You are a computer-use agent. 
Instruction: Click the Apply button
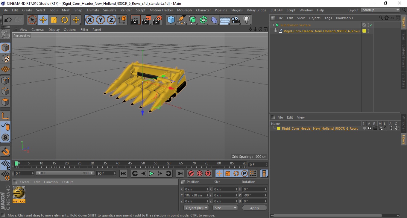[254, 208]
